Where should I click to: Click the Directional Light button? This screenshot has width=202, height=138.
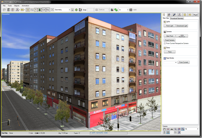[x=182, y=26]
